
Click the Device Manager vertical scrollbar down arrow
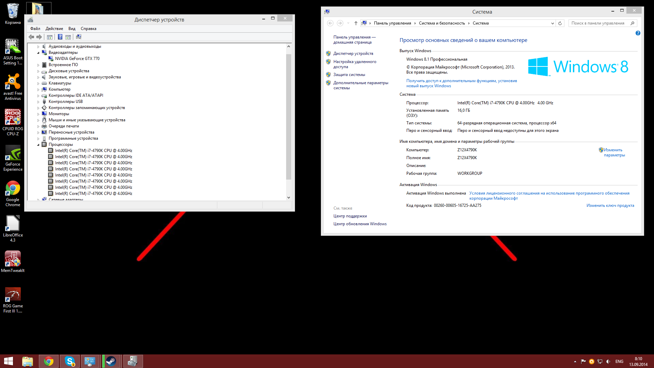pyautogui.click(x=289, y=197)
